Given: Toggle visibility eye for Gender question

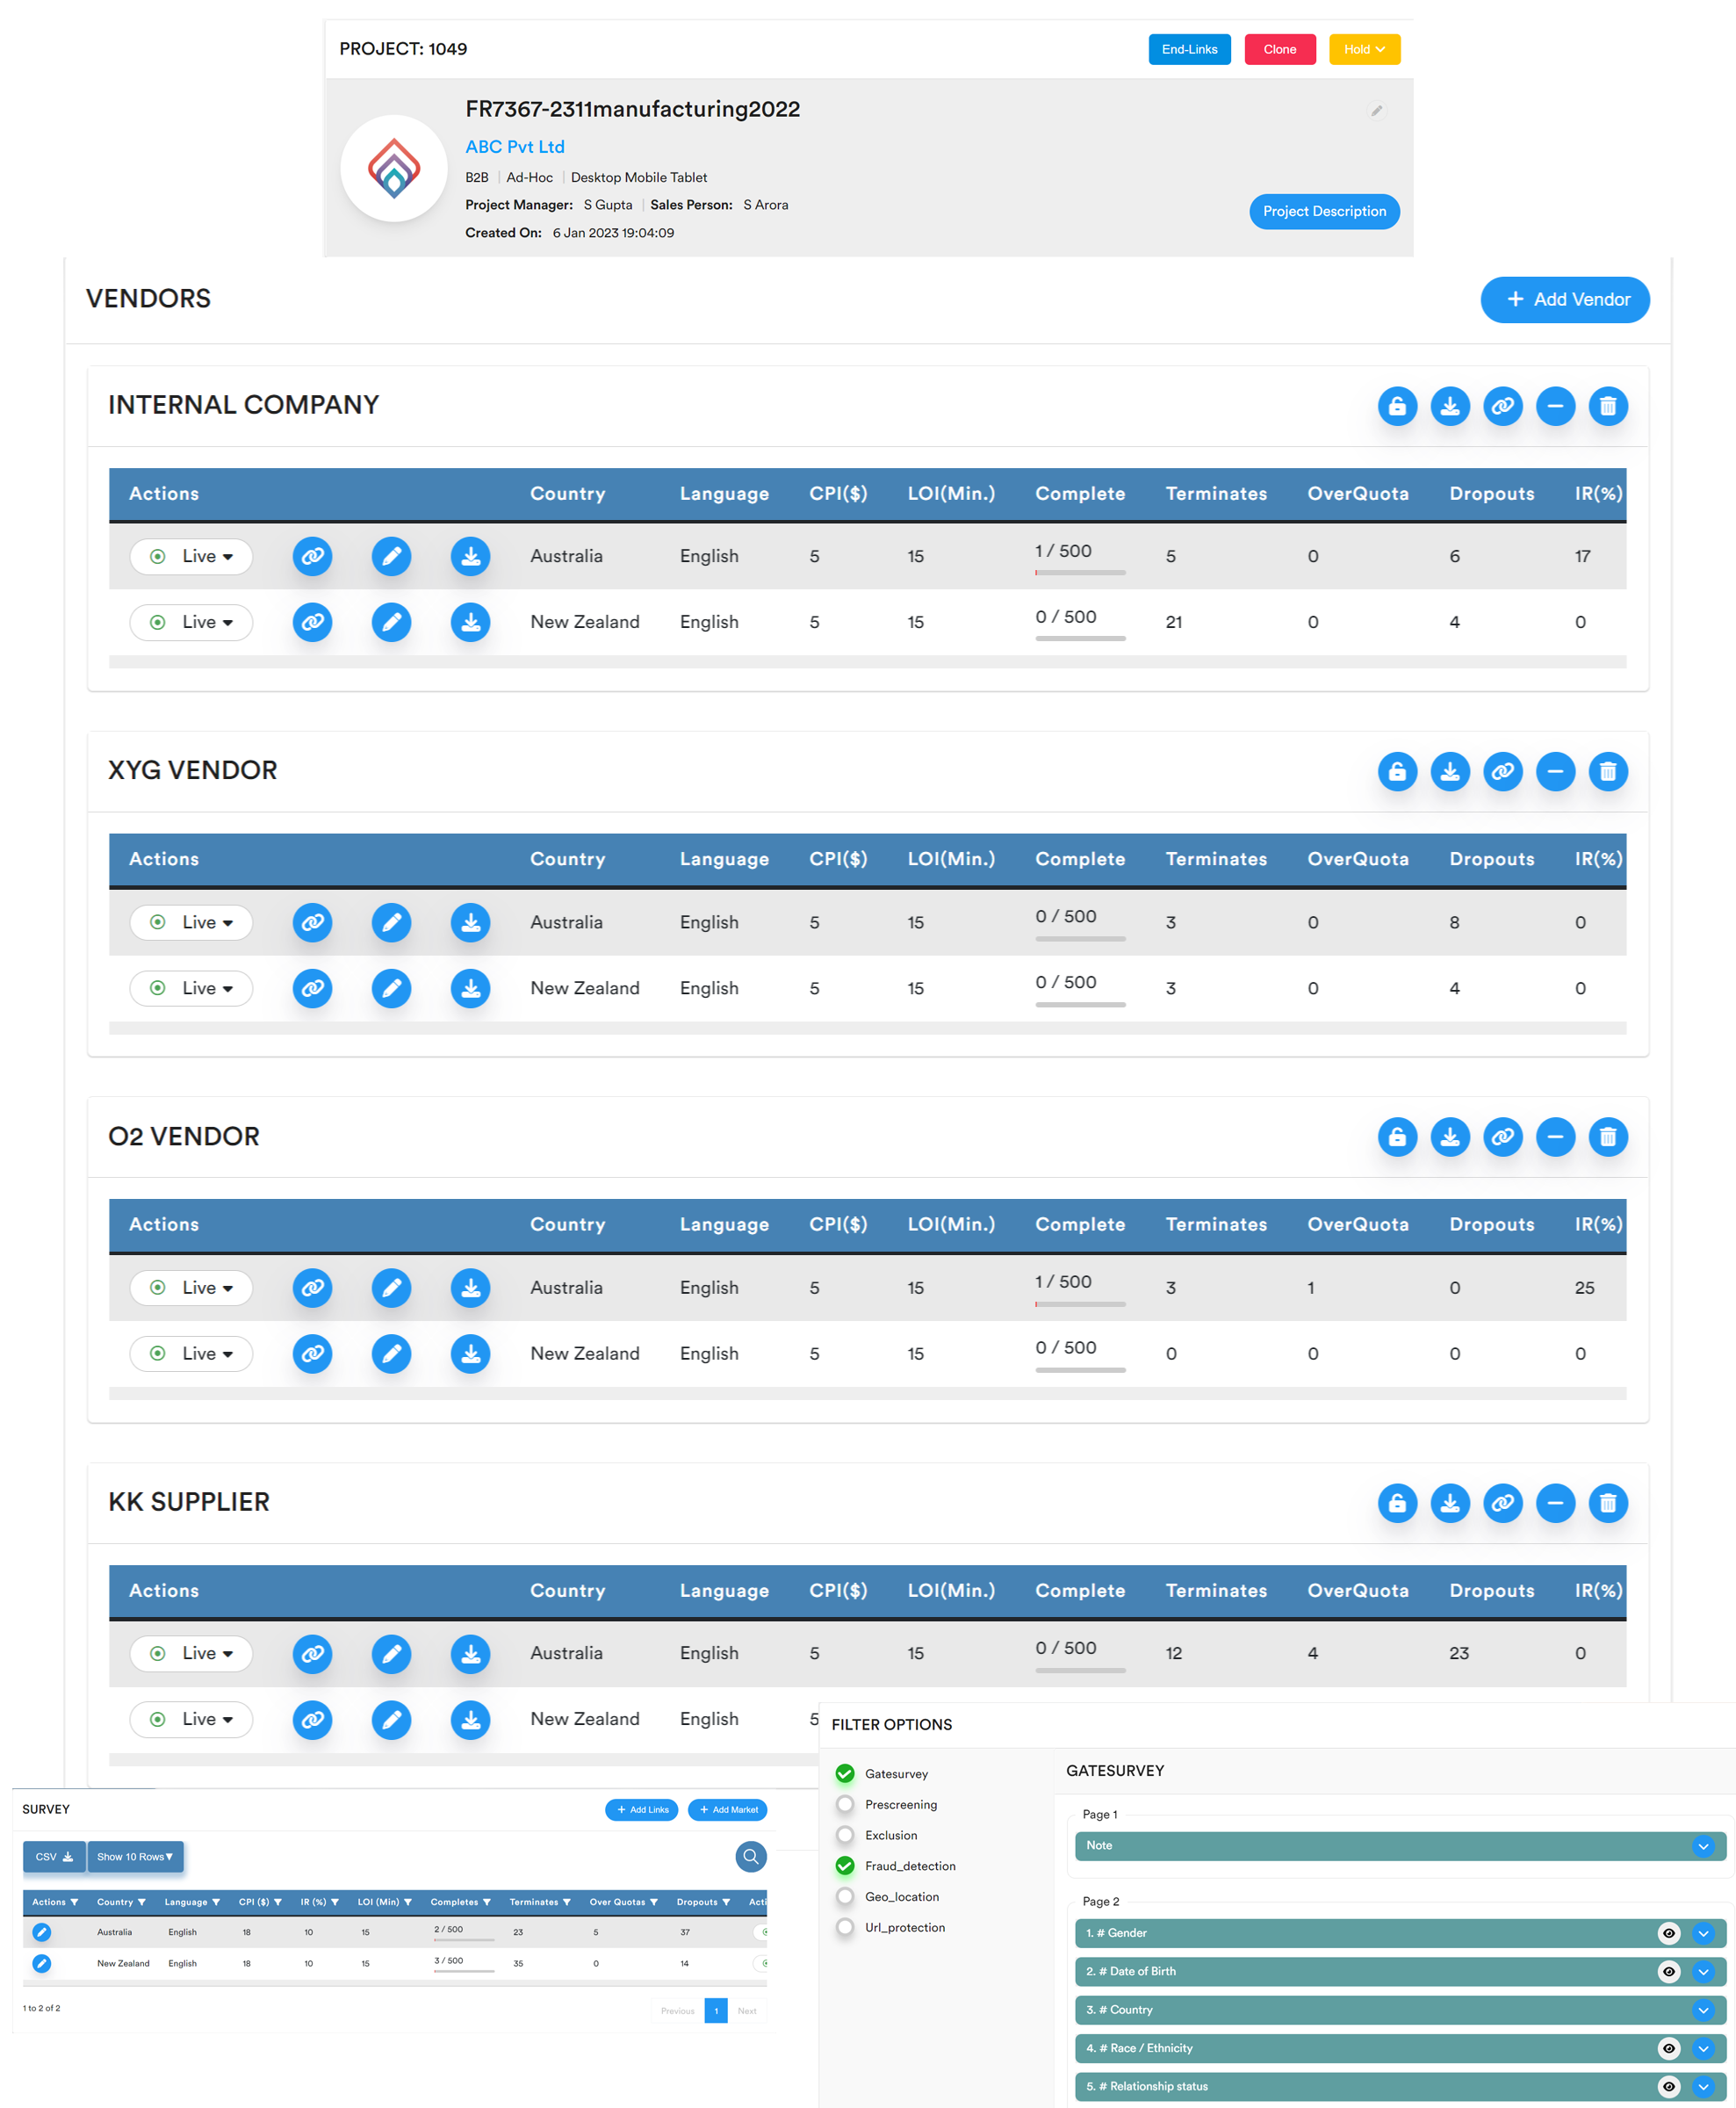Looking at the screenshot, I should point(1668,1933).
